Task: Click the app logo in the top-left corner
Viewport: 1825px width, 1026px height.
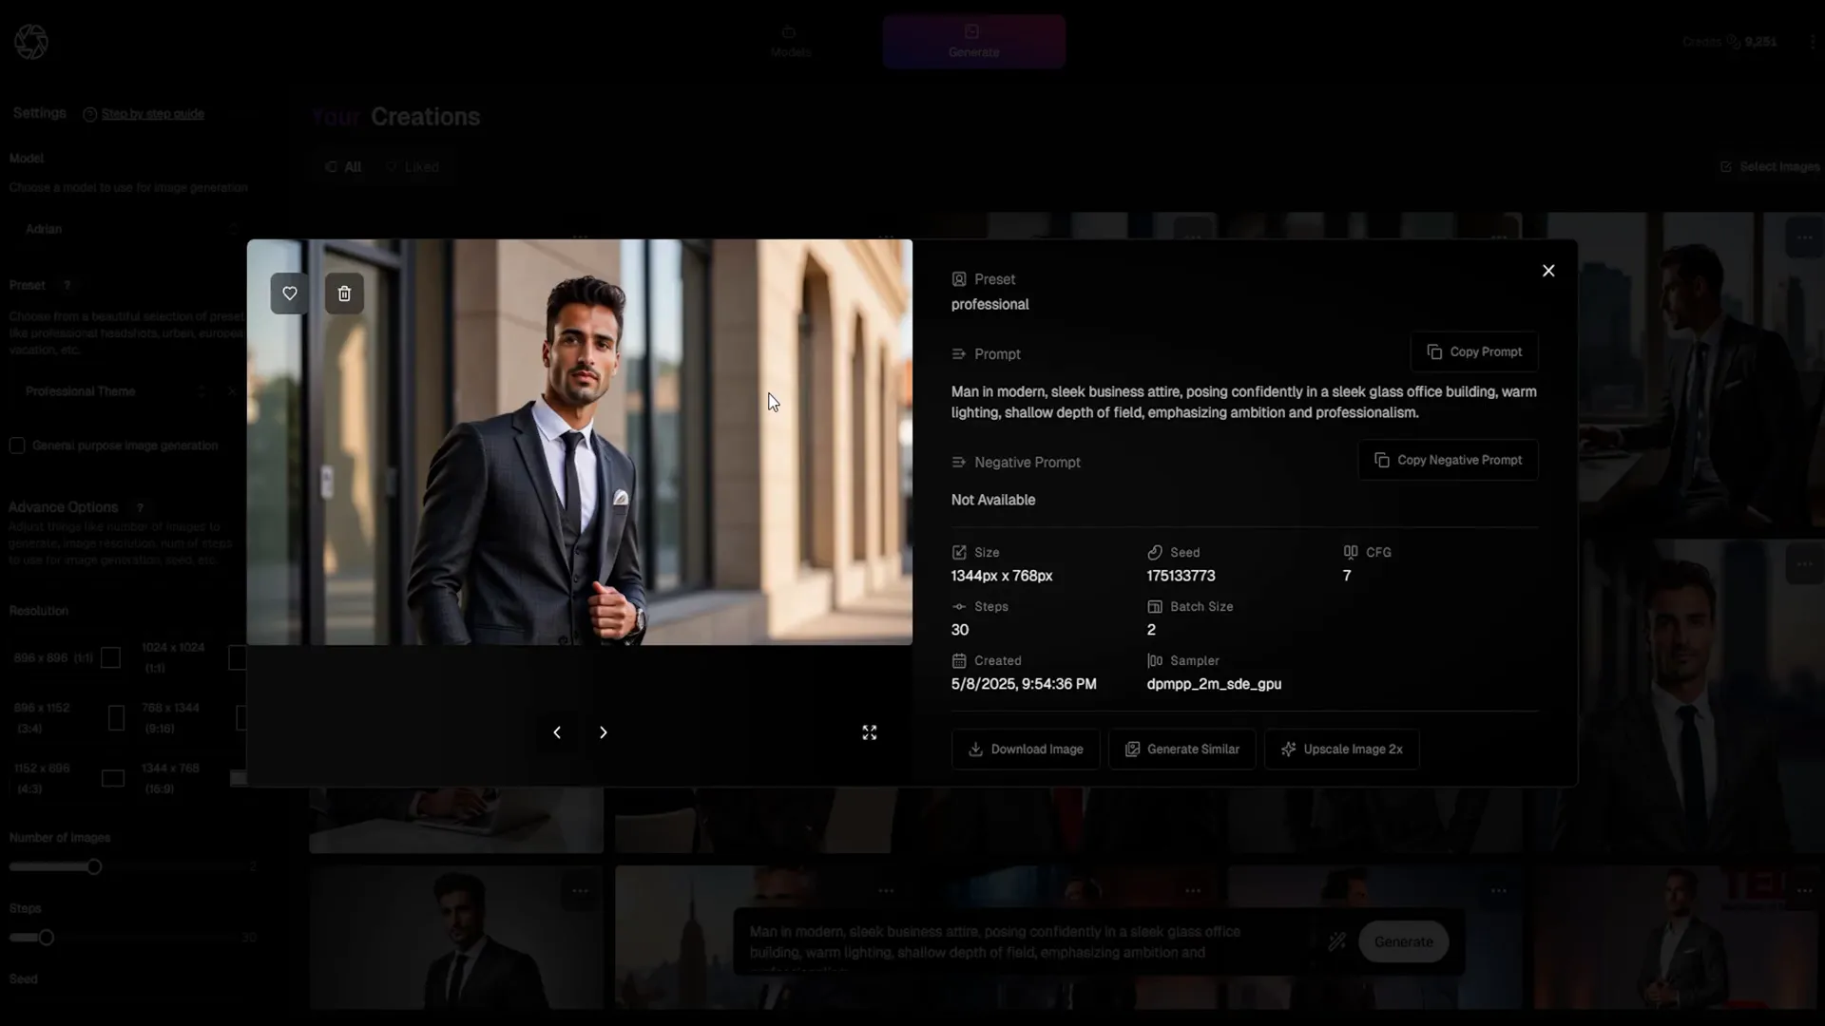Action: point(31,42)
